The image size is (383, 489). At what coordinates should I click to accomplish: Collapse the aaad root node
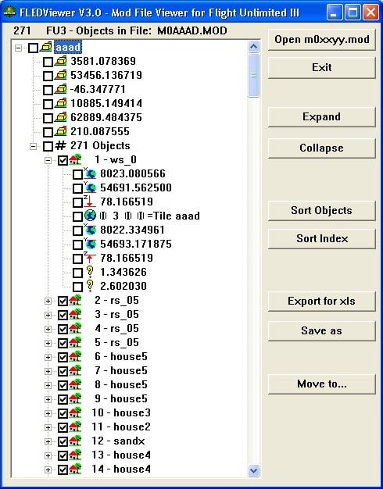click(x=19, y=48)
